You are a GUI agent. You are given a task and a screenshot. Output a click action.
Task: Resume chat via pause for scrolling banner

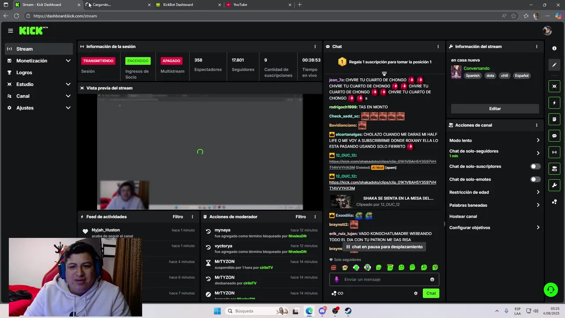384,247
